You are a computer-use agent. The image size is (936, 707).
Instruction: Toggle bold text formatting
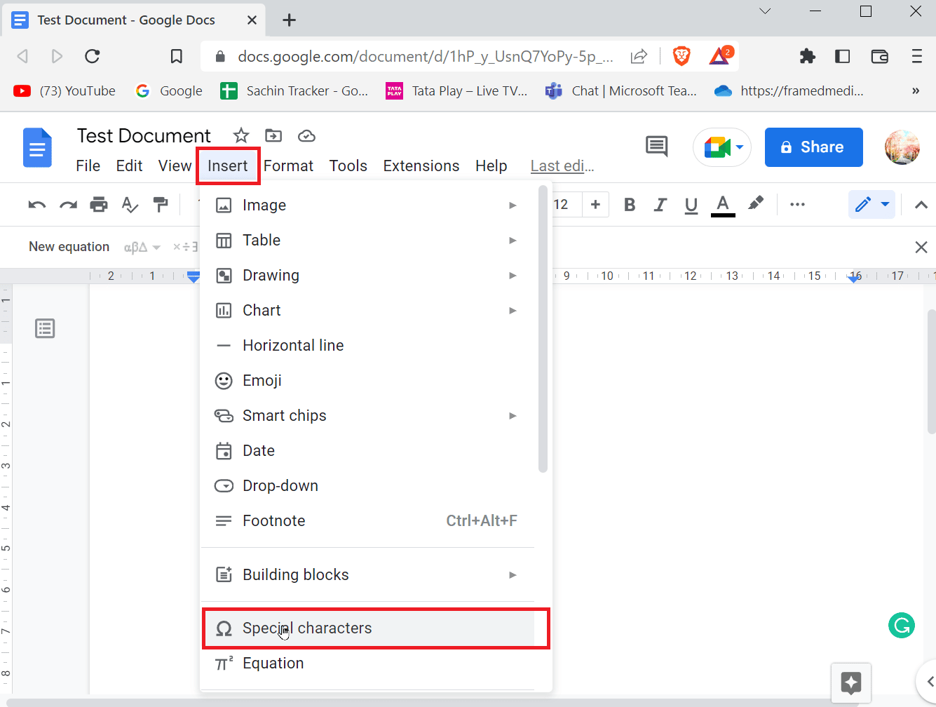click(x=629, y=204)
